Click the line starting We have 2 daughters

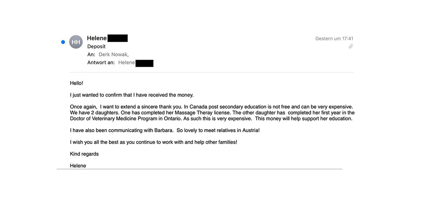212,113
